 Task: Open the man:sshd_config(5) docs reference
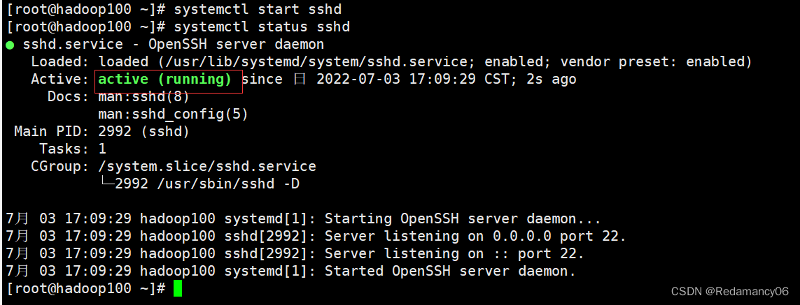[x=174, y=114]
